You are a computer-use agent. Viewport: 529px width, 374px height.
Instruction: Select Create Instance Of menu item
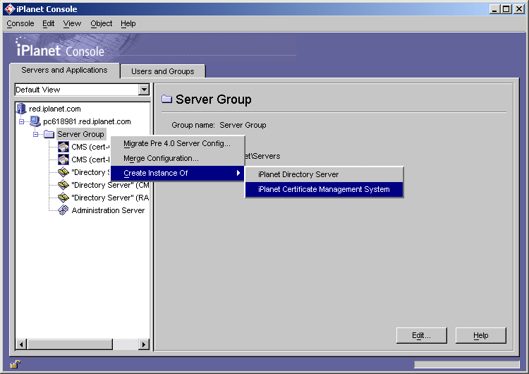[x=178, y=173]
